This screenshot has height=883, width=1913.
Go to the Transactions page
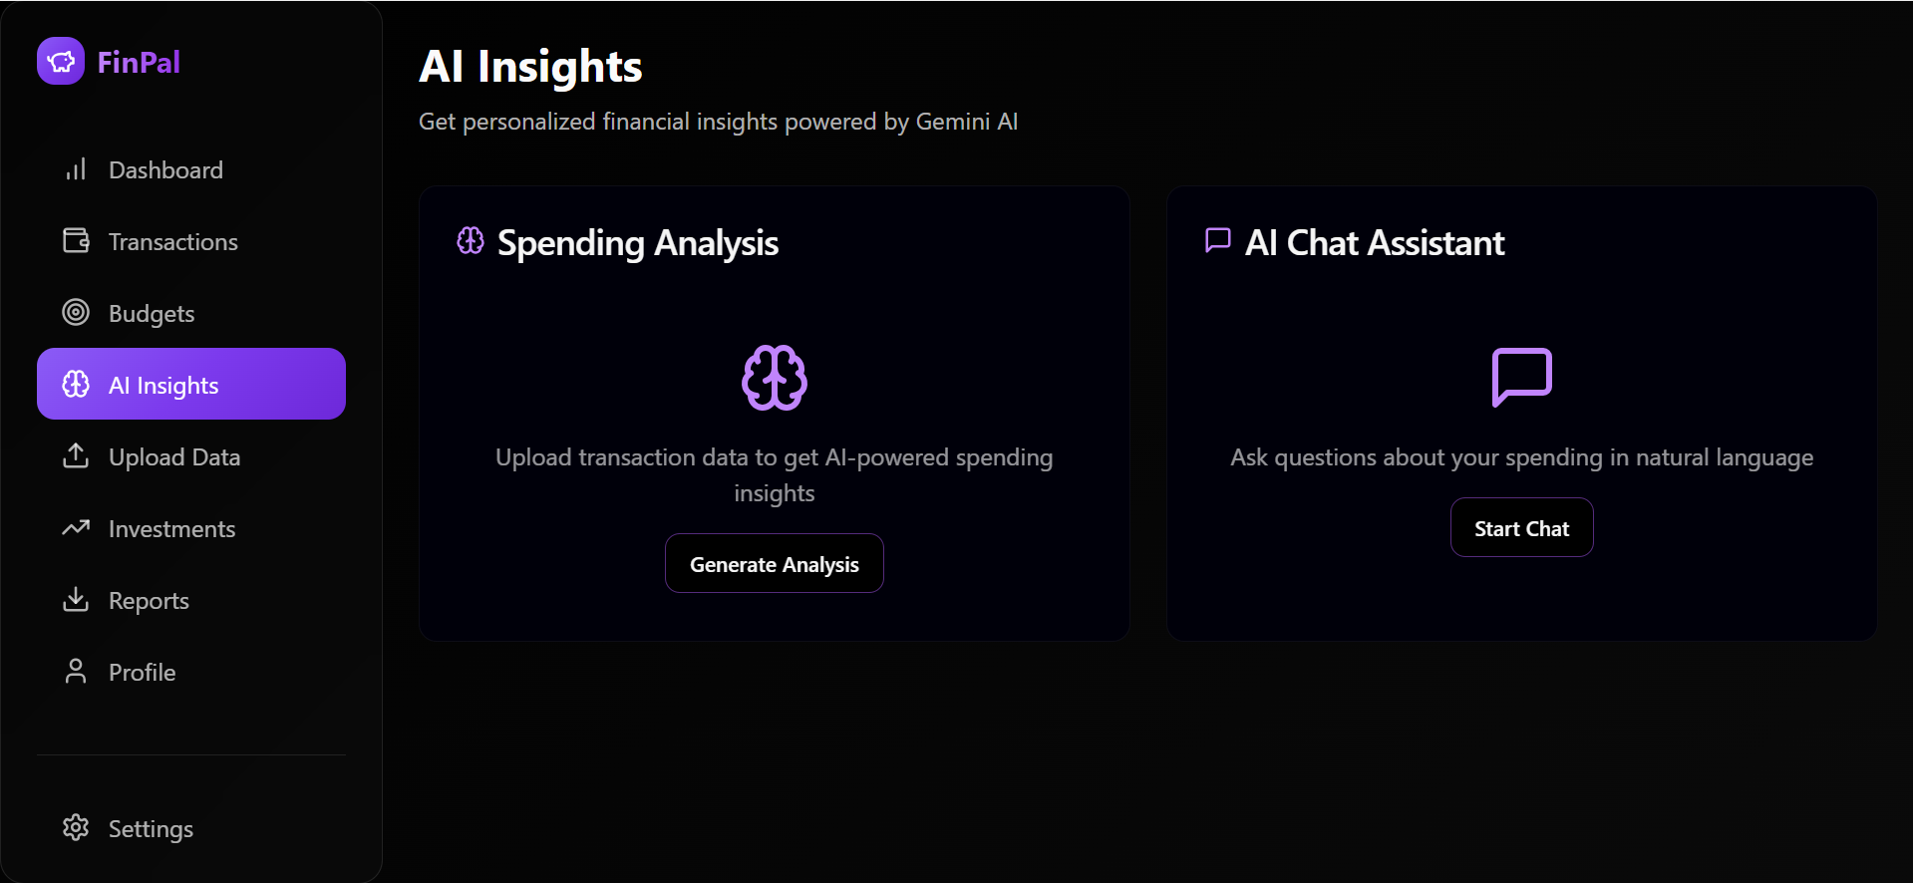(x=172, y=242)
